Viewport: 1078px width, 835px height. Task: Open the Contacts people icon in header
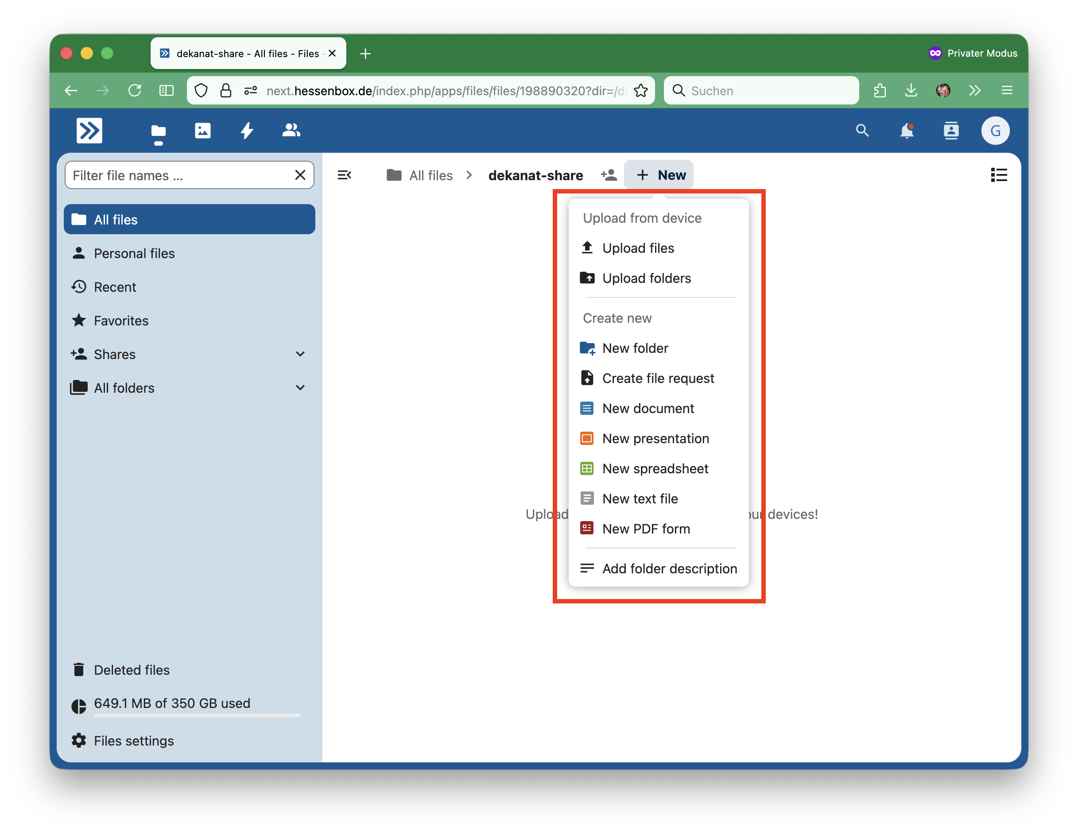(x=291, y=130)
